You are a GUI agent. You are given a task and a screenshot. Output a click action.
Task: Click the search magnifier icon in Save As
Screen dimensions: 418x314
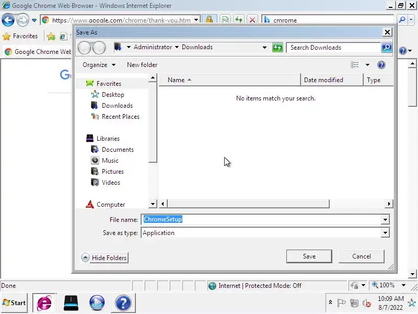(x=387, y=48)
